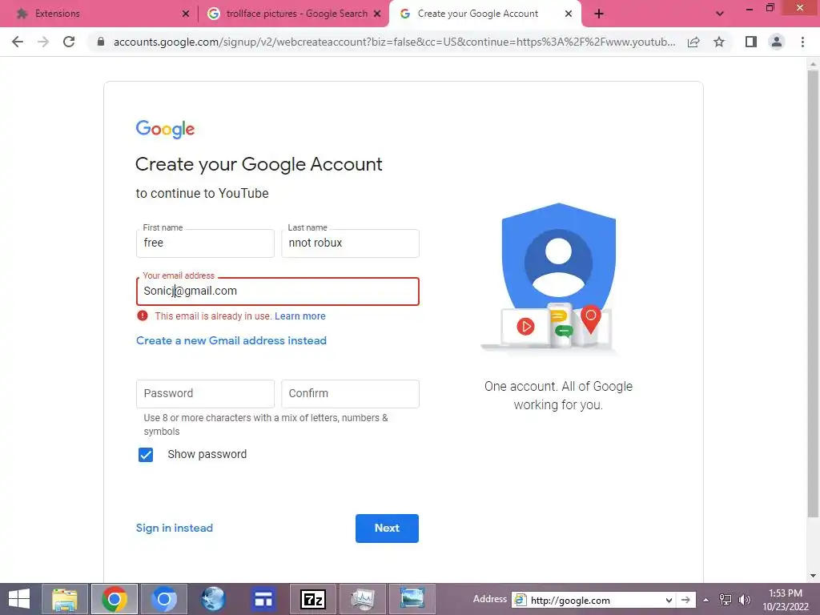Click the scrollbar up arrow
Image resolution: width=820 pixels, height=615 pixels.
click(813, 63)
